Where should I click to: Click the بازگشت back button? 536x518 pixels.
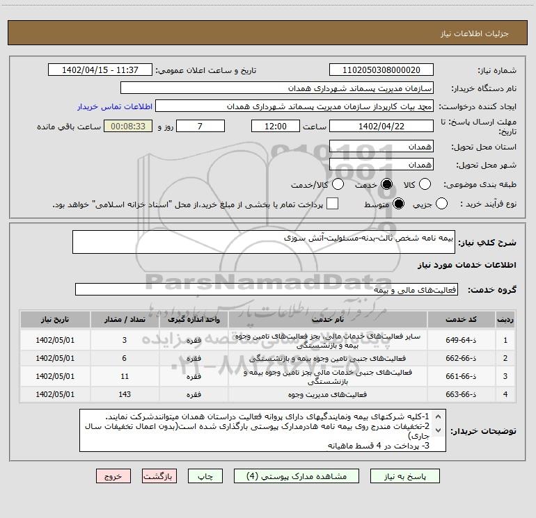click(x=159, y=476)
